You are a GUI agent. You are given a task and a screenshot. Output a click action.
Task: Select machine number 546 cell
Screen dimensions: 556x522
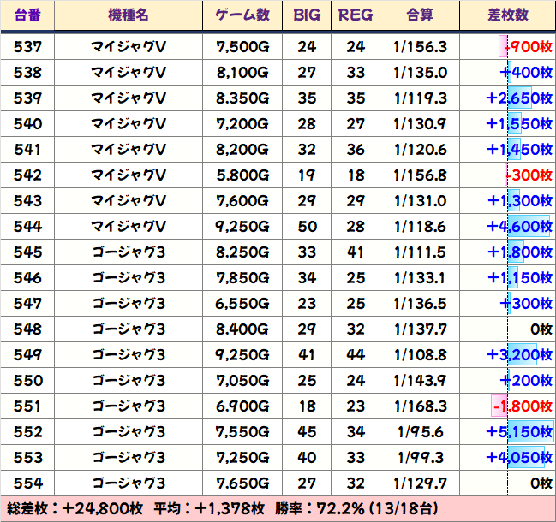click(x=27, y=278)
